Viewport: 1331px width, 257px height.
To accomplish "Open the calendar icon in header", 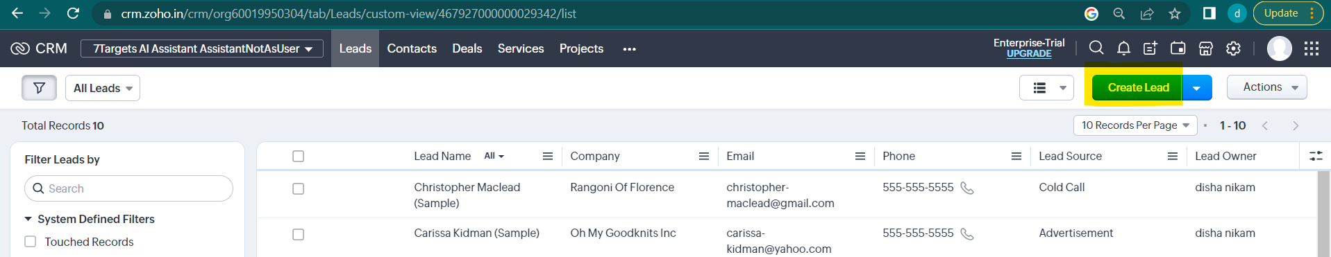I will coord(1178,48).
